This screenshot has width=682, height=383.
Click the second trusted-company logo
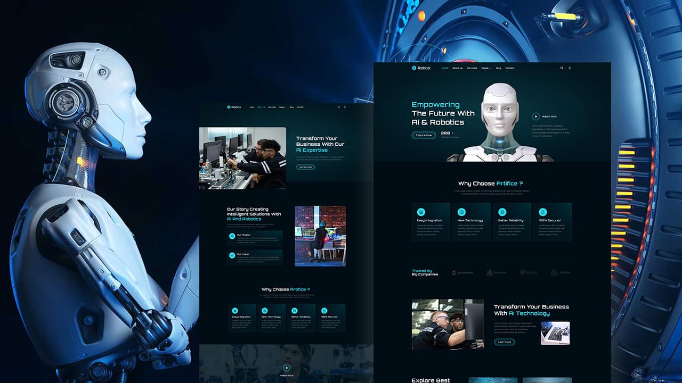497,272
